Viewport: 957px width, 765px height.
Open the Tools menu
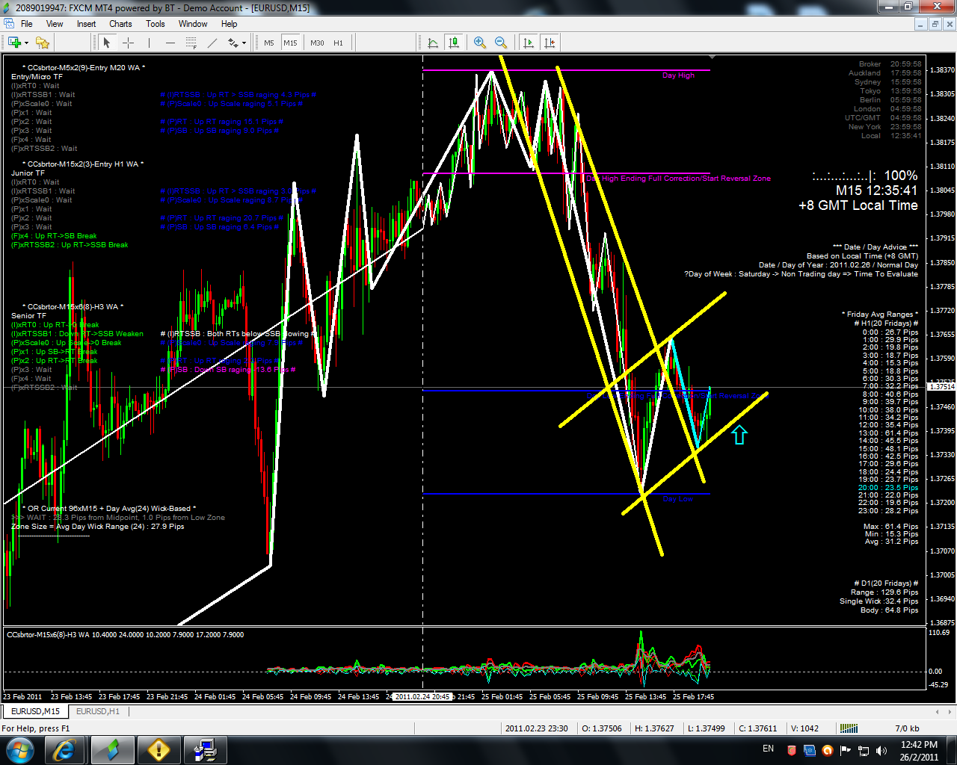(156, 24)
